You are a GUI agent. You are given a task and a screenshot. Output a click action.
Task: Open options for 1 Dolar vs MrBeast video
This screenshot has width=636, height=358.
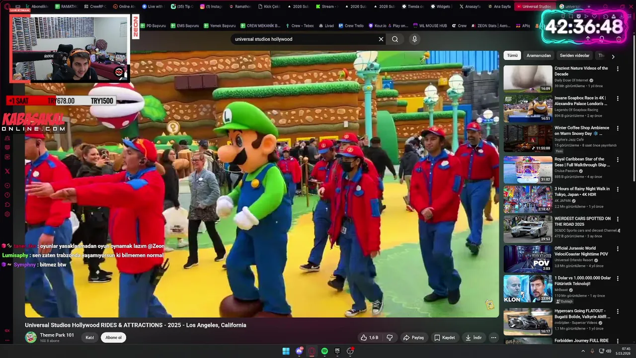[618, 279]
